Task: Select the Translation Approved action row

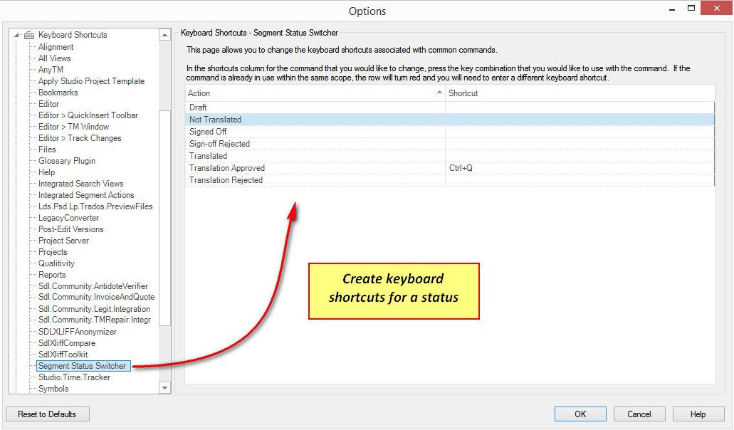Action: tap(449, 168)
